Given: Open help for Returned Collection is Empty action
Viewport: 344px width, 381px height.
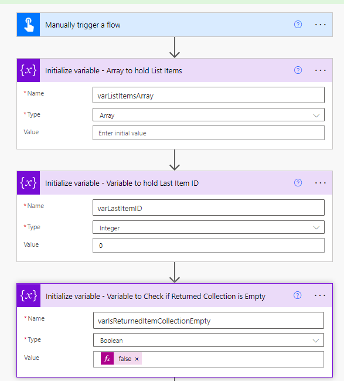Looking at the screenshot, I should pyautogui.click(x=297, y=295).
